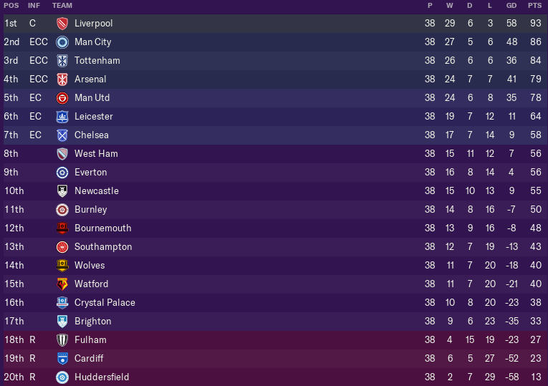
Task: Click the Man City club badge
Action: [x=62, y=42]
